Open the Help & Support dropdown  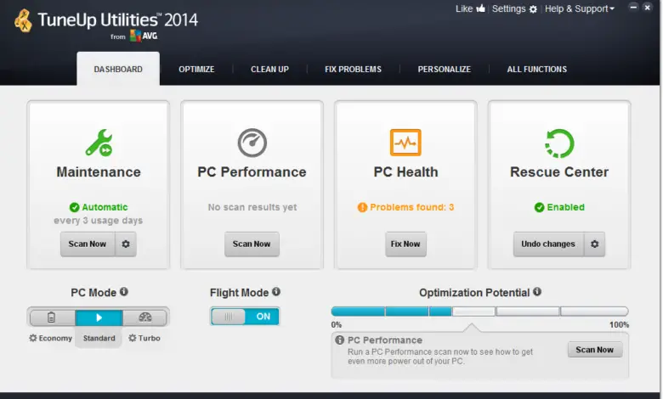point(580,8)
